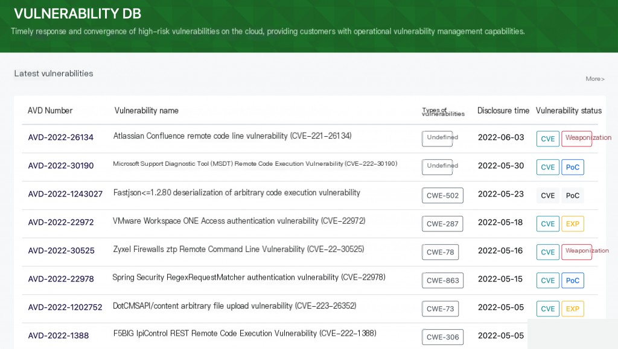
Task: Click CVE badge in AVD-2022-30190 row
Action: coord(548,167)
